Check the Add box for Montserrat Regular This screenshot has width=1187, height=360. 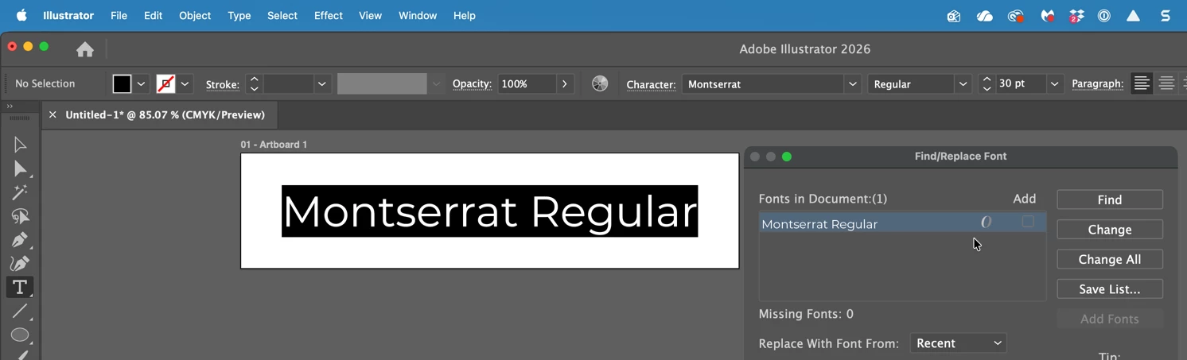(x=1028, y=222)
